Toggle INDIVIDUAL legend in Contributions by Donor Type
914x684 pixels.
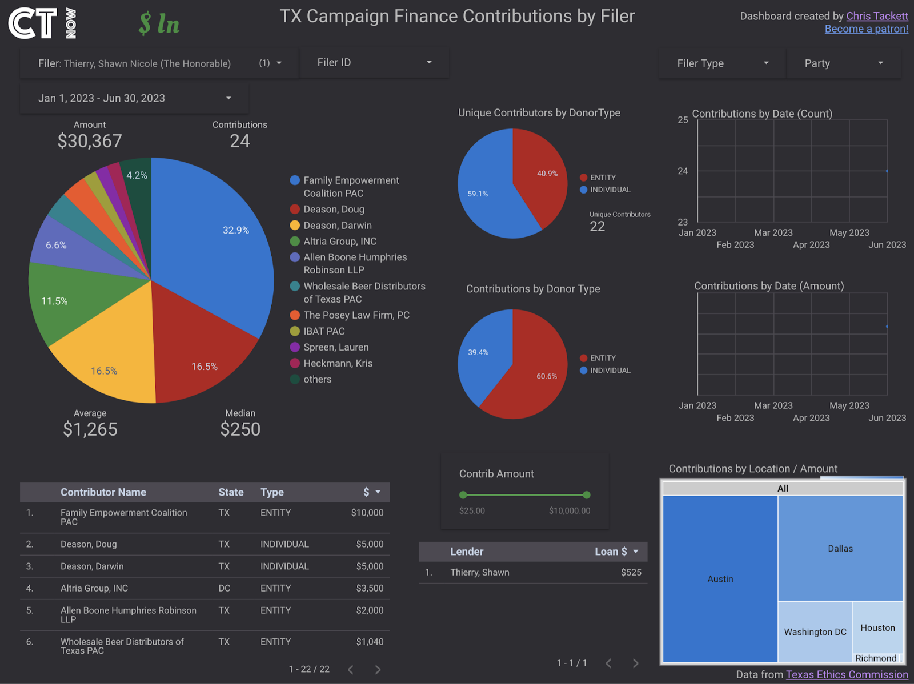pos(605,371)
